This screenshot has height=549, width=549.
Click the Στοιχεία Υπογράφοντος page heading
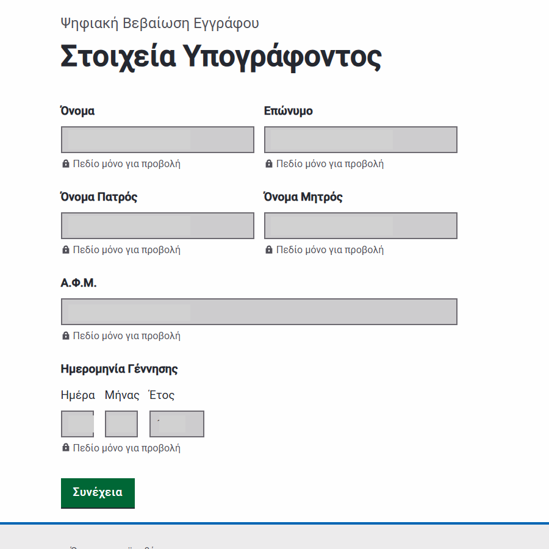221,57
